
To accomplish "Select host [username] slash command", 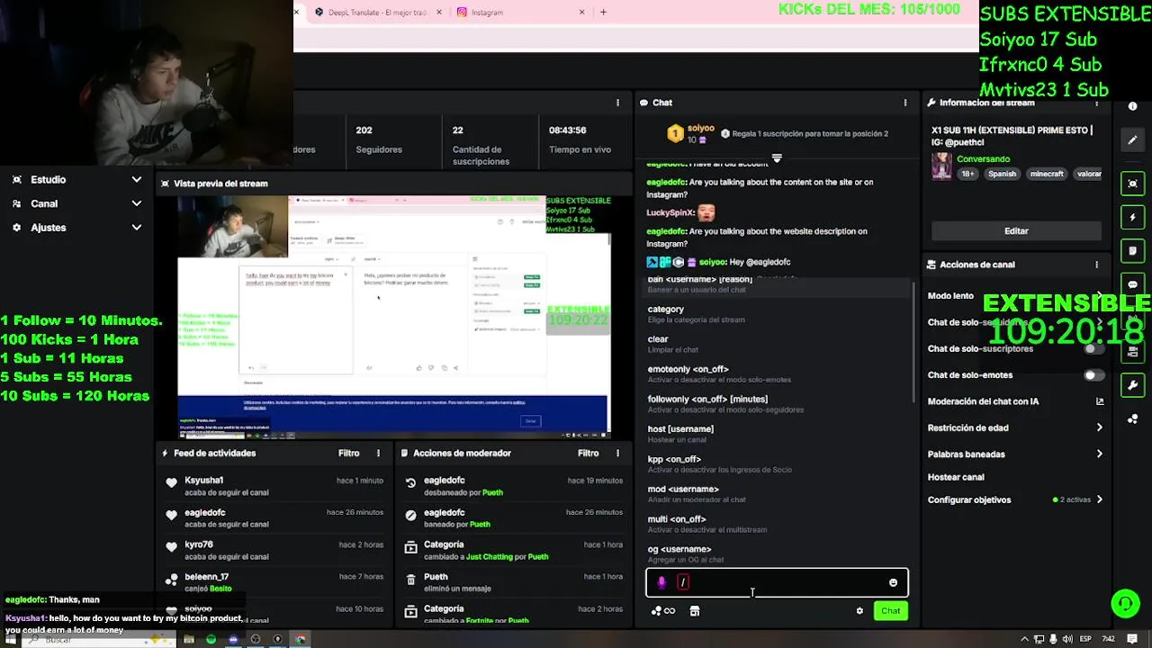I will (778, 434).
